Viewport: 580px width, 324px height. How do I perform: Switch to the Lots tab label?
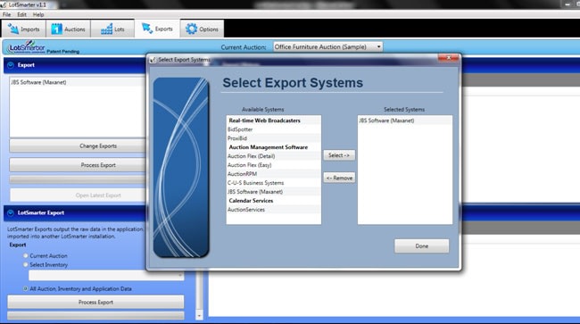click(119, 29)
